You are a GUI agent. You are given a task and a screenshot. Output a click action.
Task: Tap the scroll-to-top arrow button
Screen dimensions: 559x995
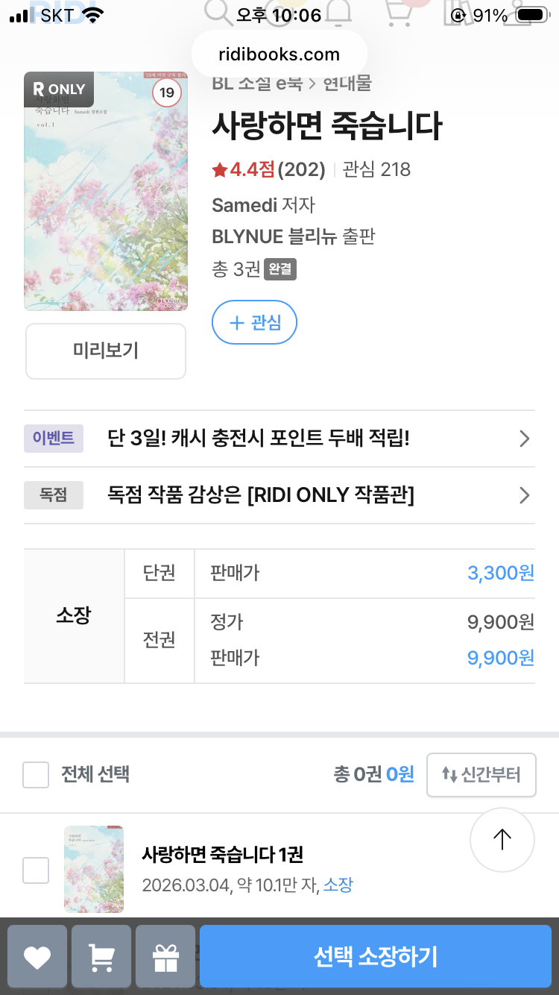pyautogui.click(x=502, y=840)
